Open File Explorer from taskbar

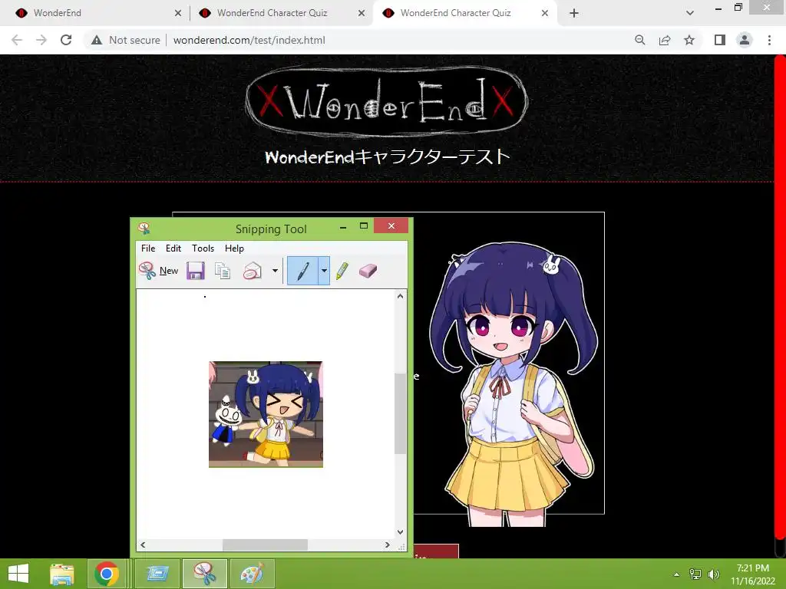pos(62,574)
